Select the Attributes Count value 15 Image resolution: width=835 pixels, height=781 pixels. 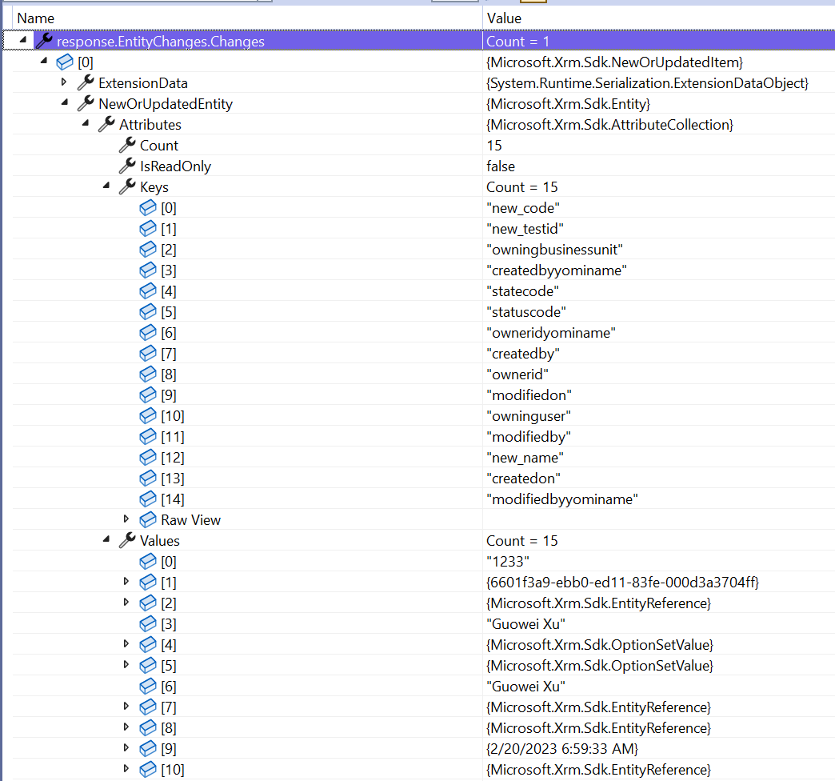(x=494, y=146)
